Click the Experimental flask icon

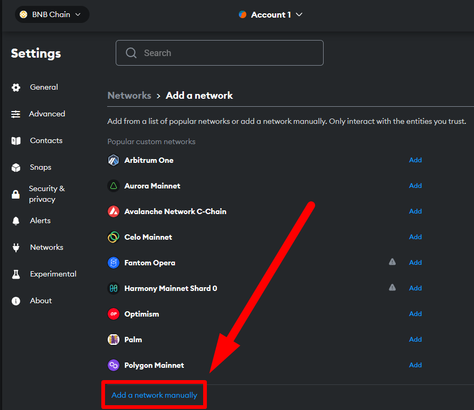pyautogui.click(x=16, y=274)
